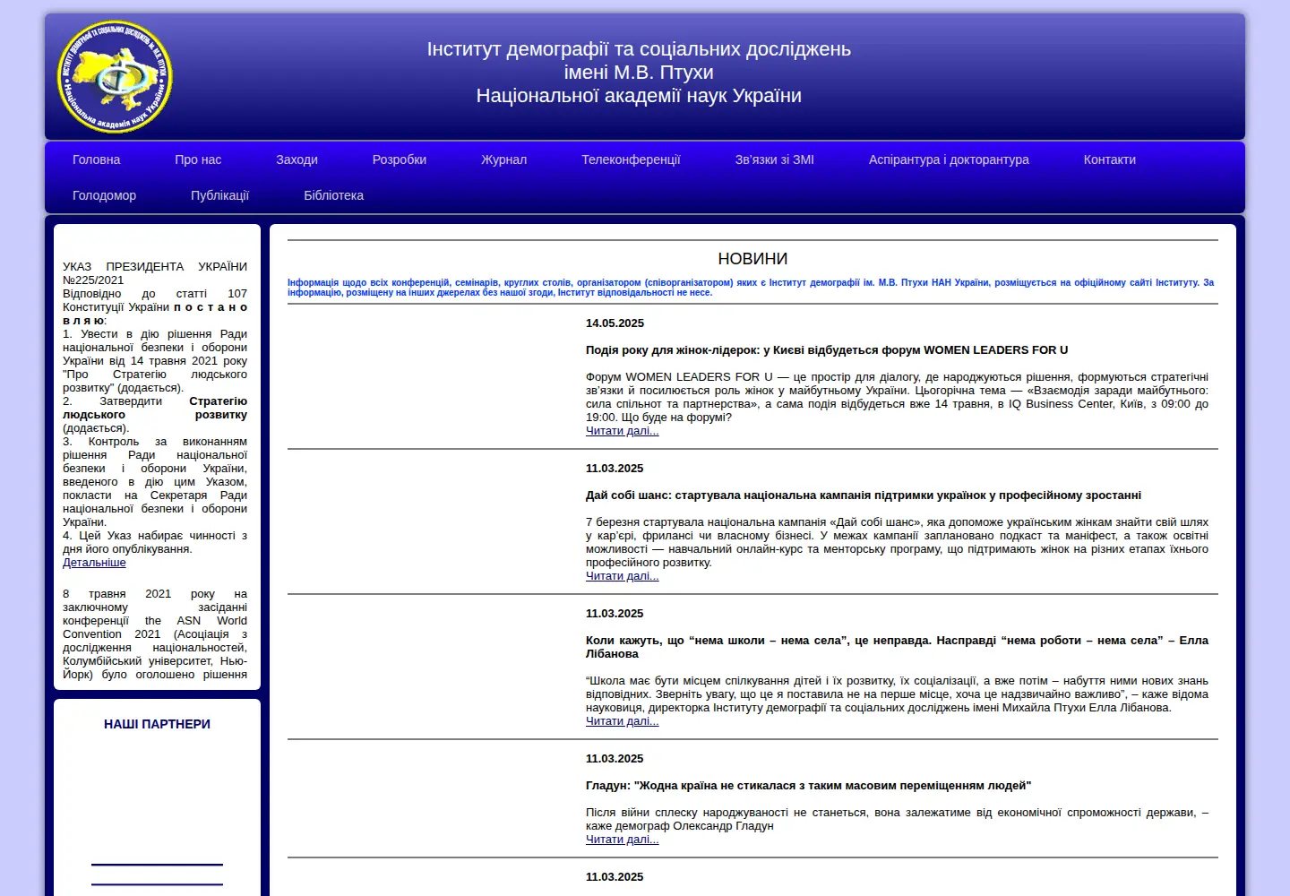1290x896 pixels.
Task: Click the date 14.05.2025
Action: click(615, 323)
